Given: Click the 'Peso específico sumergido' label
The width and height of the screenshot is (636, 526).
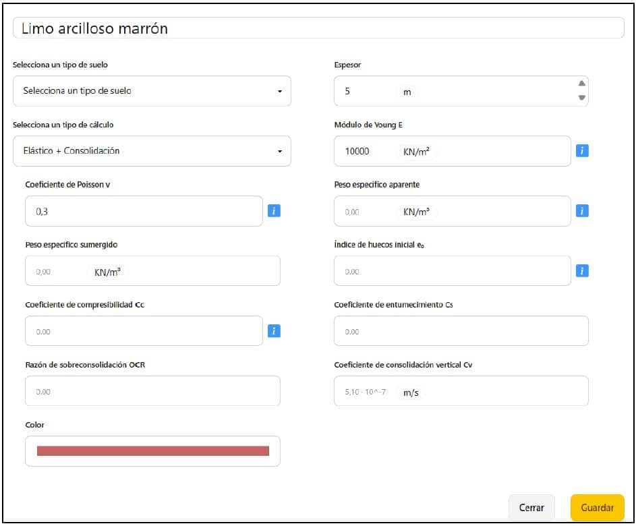Looking at the screenshot, I should tap(71, 245).
